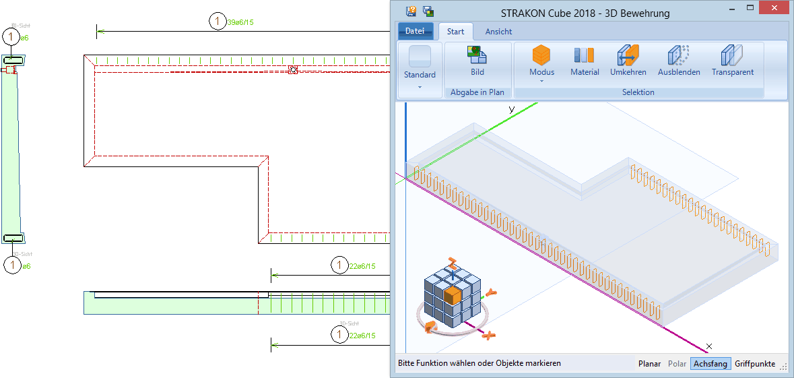Image resolution: width=794 pixels, height=378 pixels.
Task: Maximize the STRAKON Cube window
Action: [750, 7]
